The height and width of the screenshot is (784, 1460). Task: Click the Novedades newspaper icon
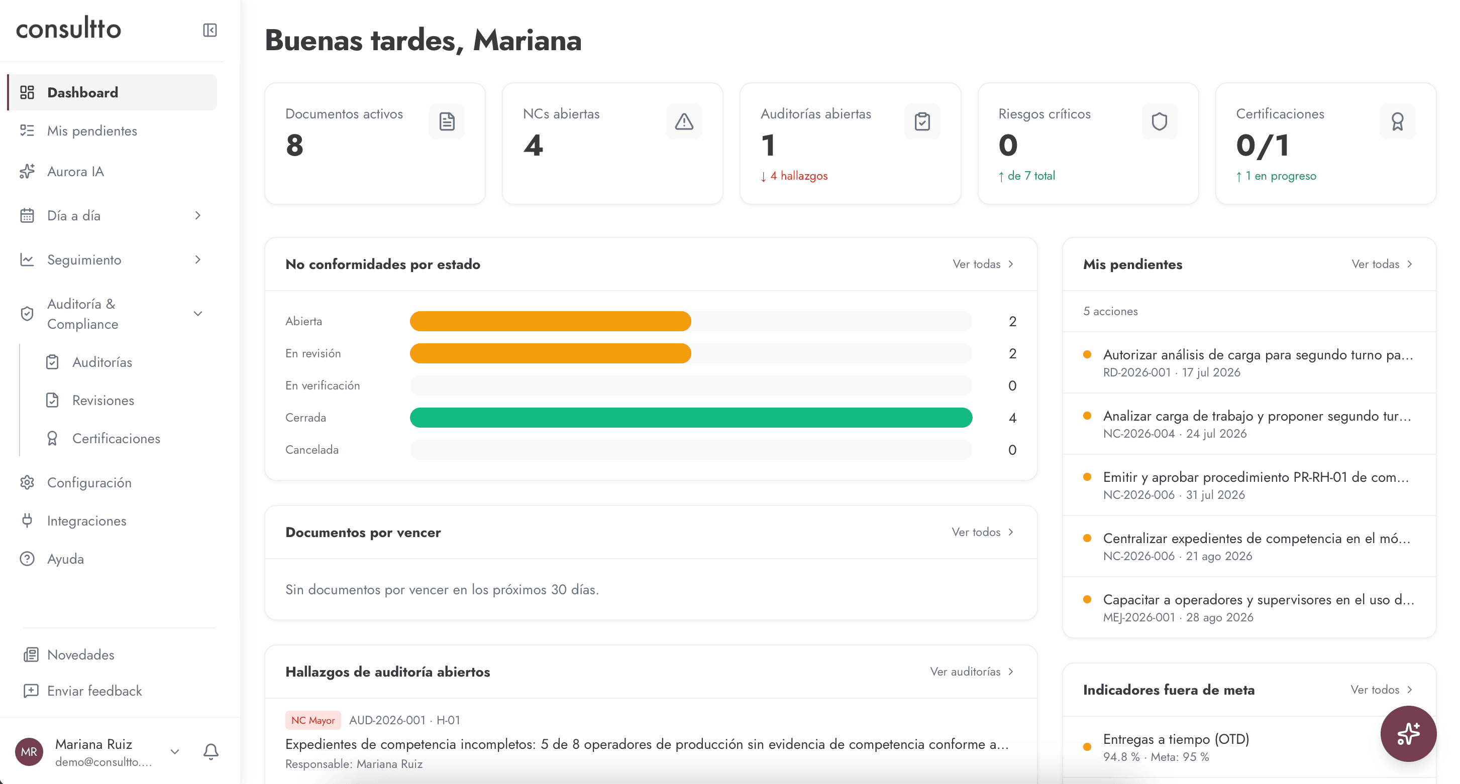pos(31,655)
